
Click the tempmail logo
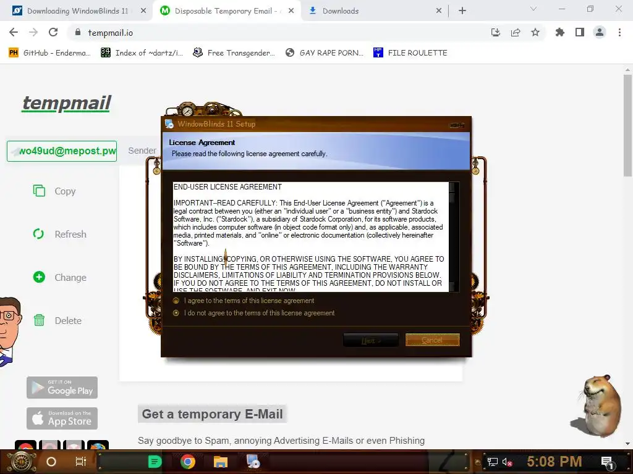(67, 103)
